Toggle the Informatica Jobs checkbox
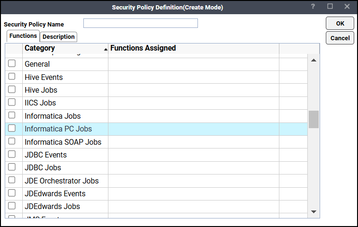 [x=12, y=115]
